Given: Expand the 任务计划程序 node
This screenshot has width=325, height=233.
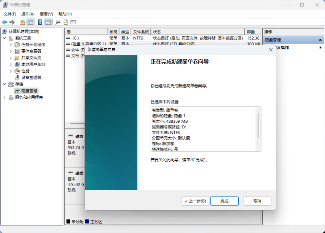Looking at the screenshot, I should (x=11, y=45).
